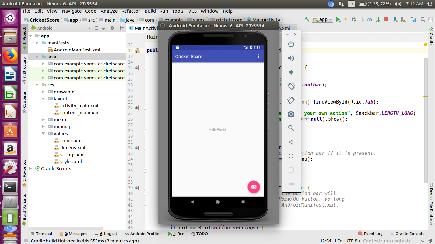Click emulator volume down icon

click(x=291, y=72)
